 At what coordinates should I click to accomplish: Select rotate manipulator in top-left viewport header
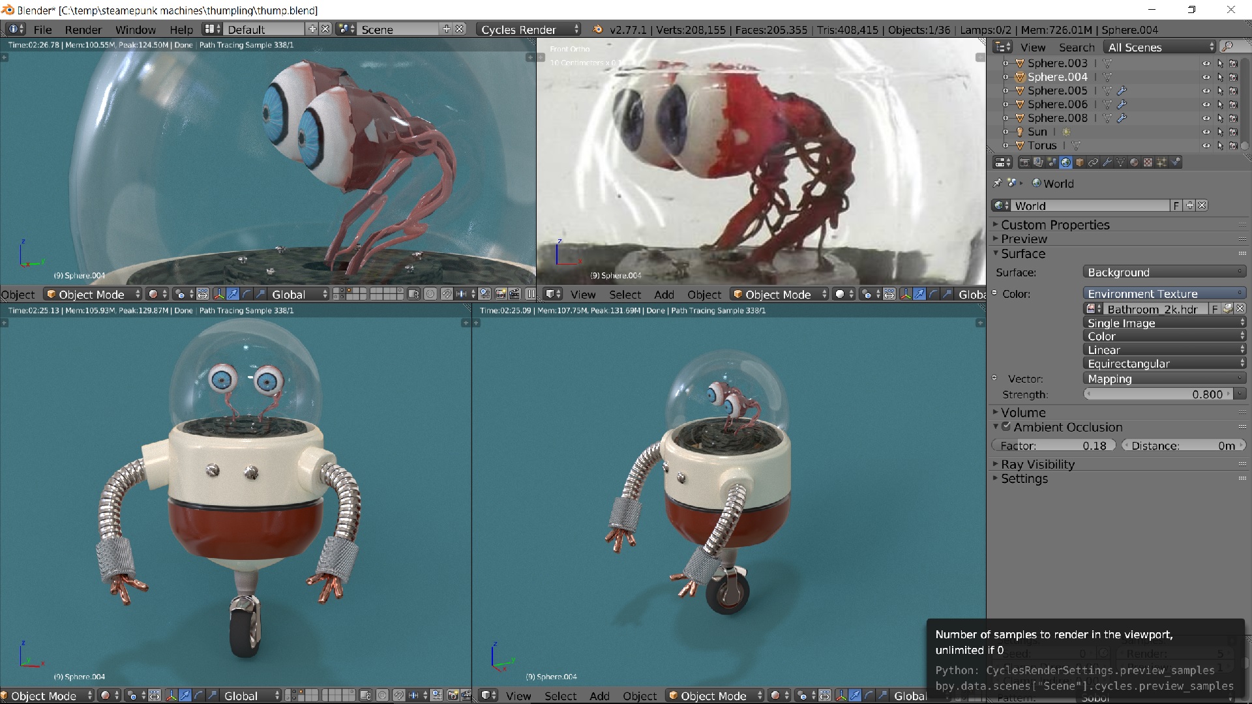[x=246, y=294]
